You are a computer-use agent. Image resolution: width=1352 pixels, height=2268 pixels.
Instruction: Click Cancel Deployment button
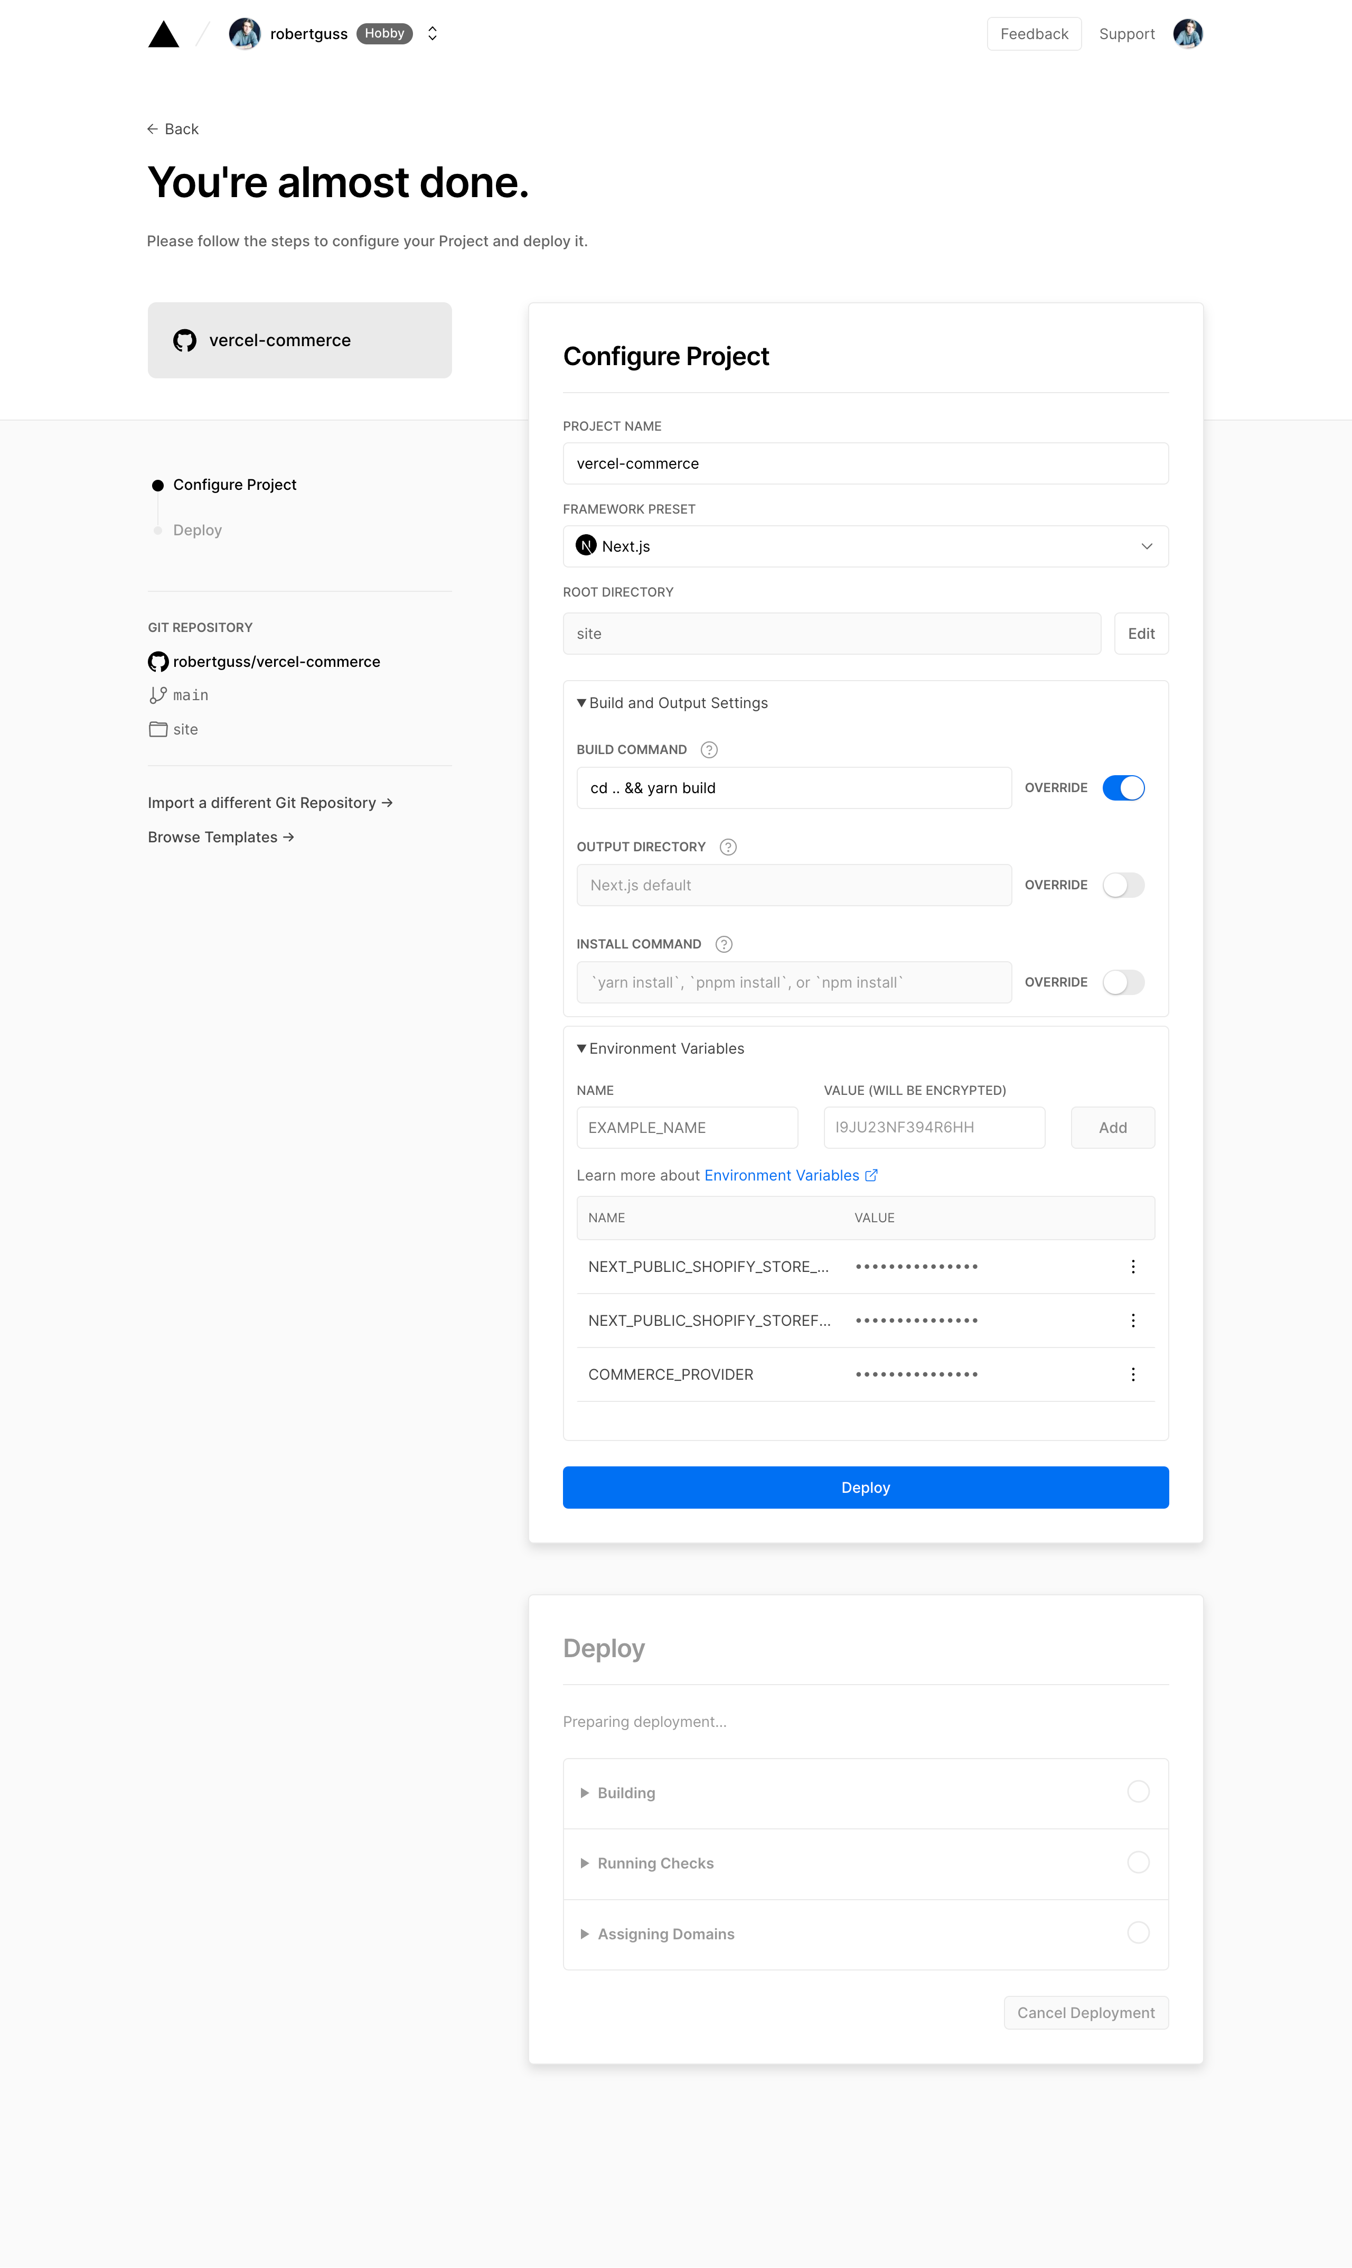coord(1086,2013)
